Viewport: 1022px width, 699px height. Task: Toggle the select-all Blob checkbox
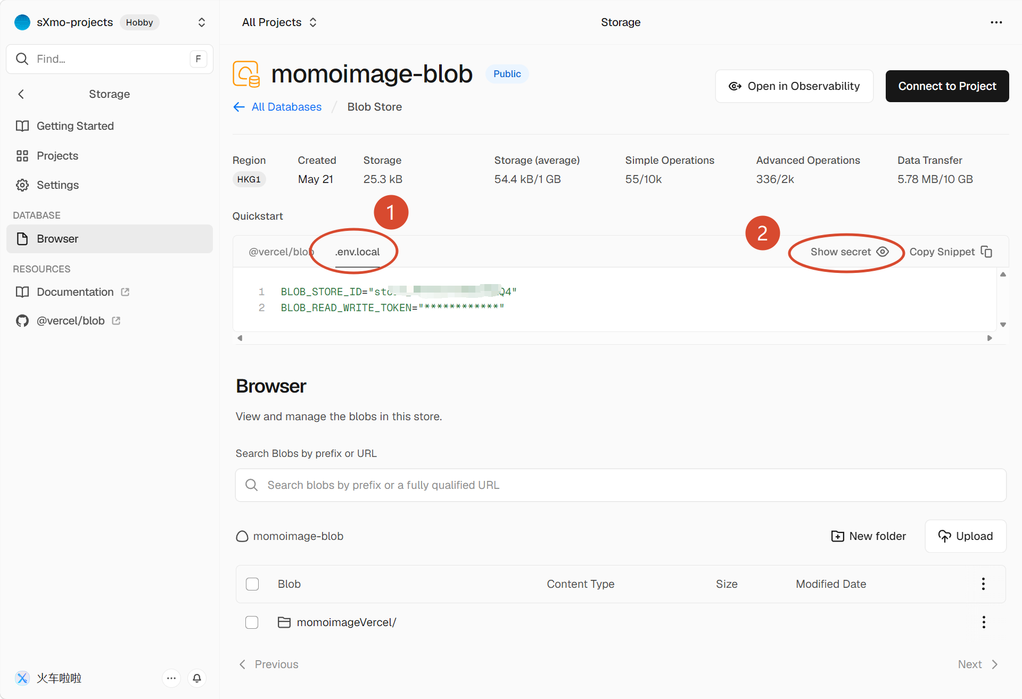pos(252,584)
